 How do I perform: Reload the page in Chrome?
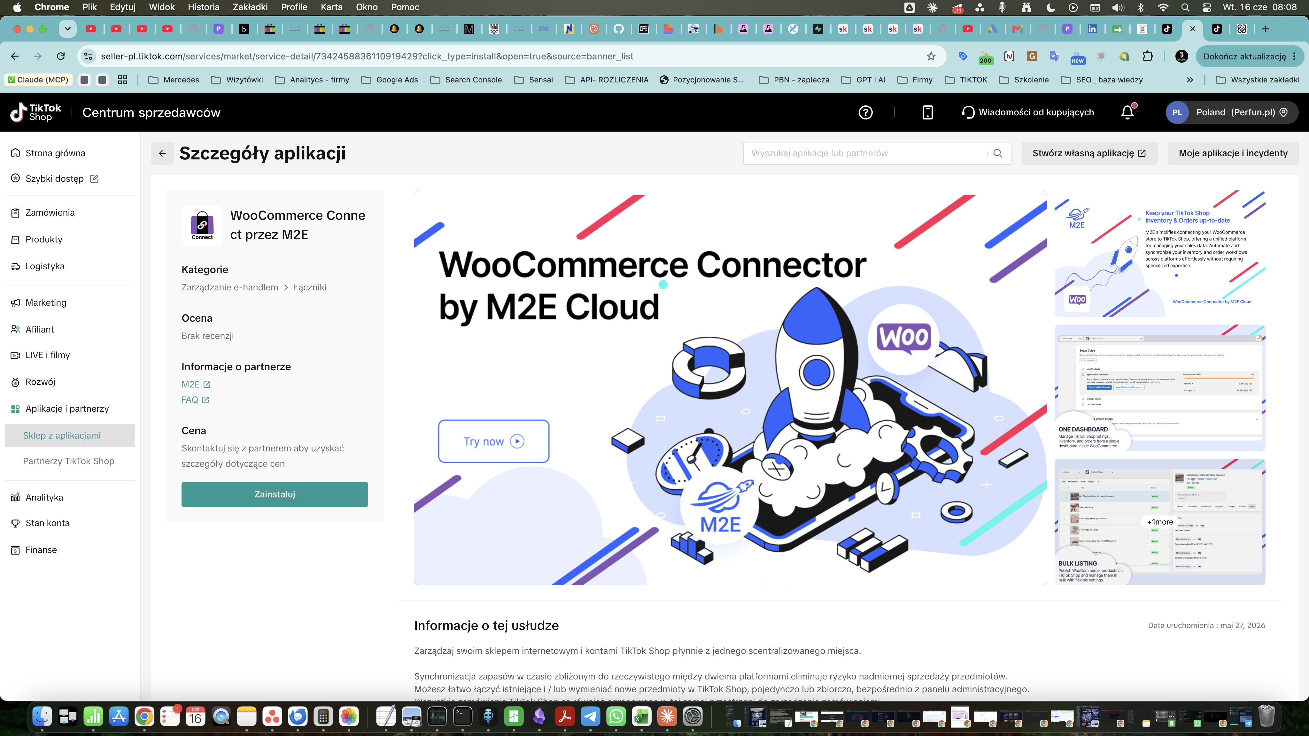coord(61,56)
